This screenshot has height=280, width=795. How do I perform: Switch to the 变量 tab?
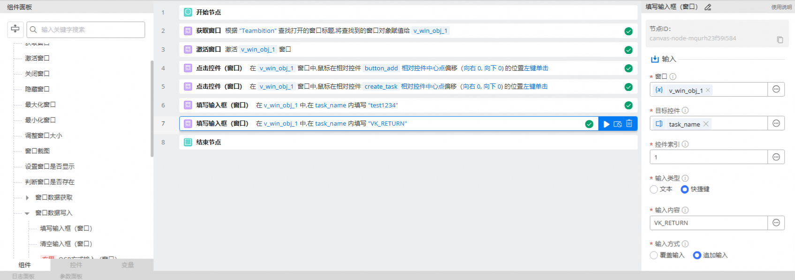(128, 265)
